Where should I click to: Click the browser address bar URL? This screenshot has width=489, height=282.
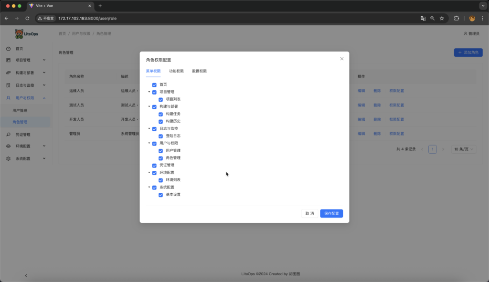[87, 18]
